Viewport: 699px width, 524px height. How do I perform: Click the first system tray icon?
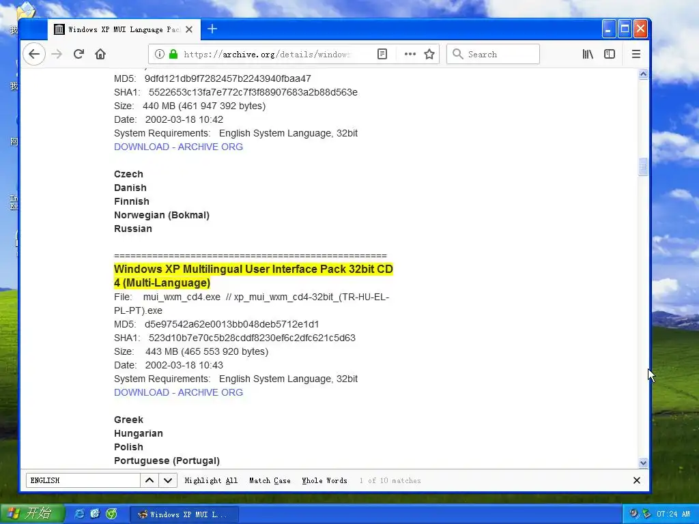point(633,514)
